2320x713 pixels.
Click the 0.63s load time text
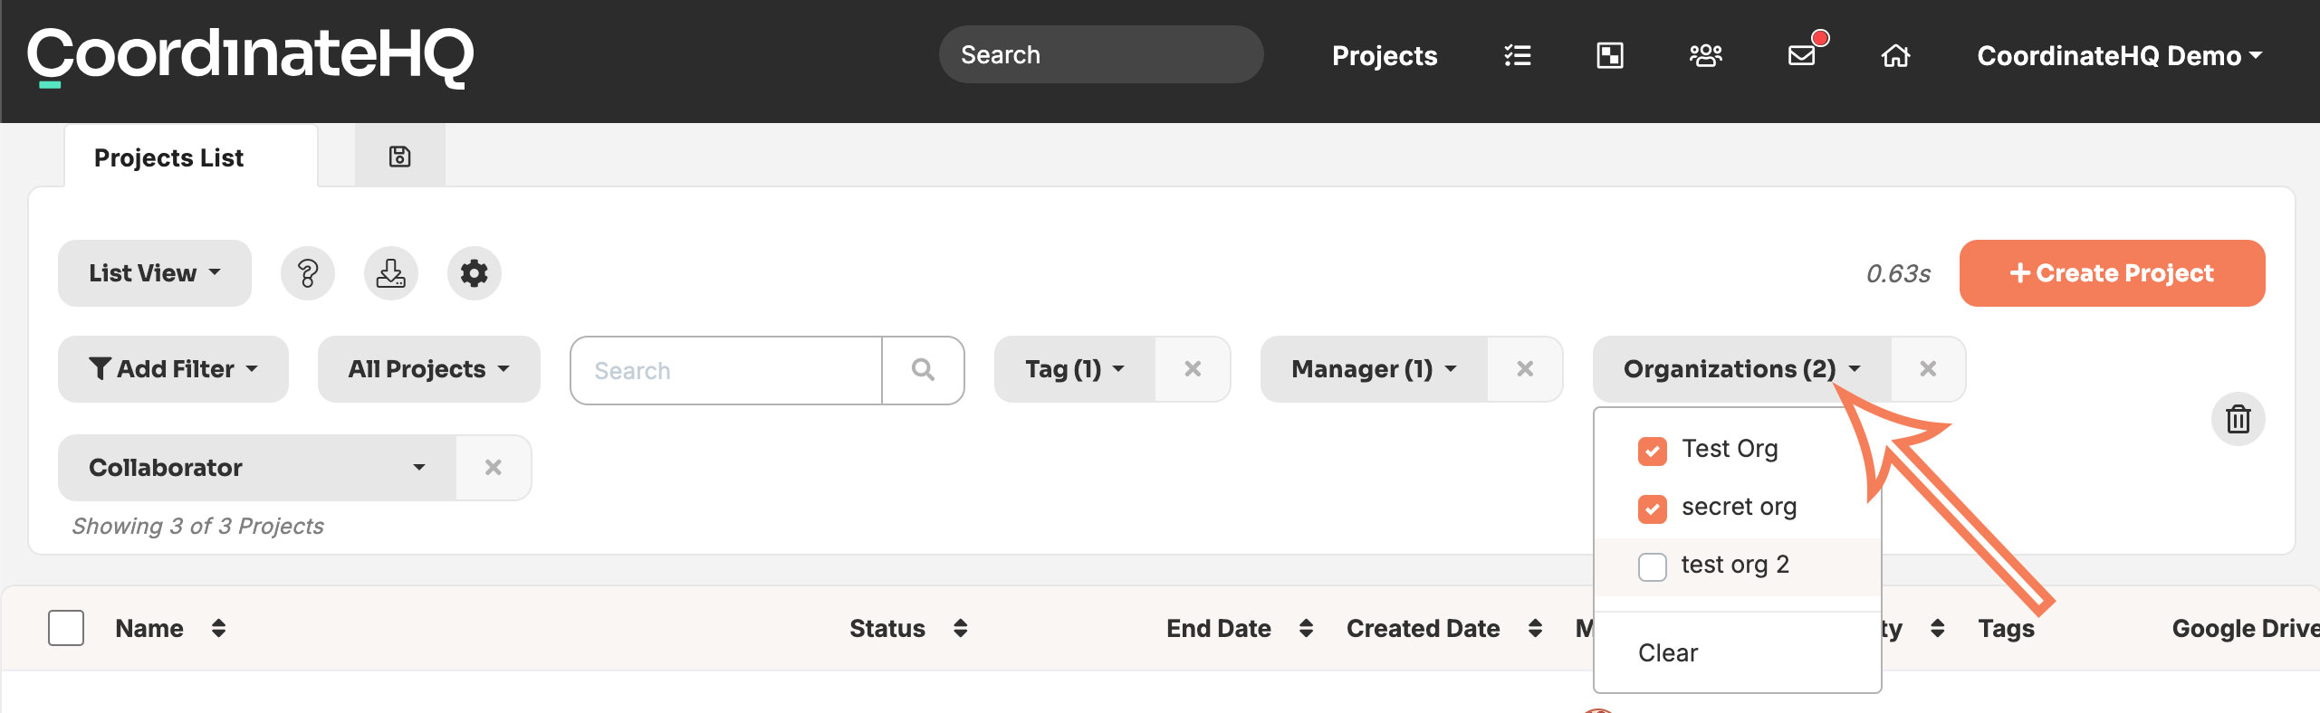1898,274
